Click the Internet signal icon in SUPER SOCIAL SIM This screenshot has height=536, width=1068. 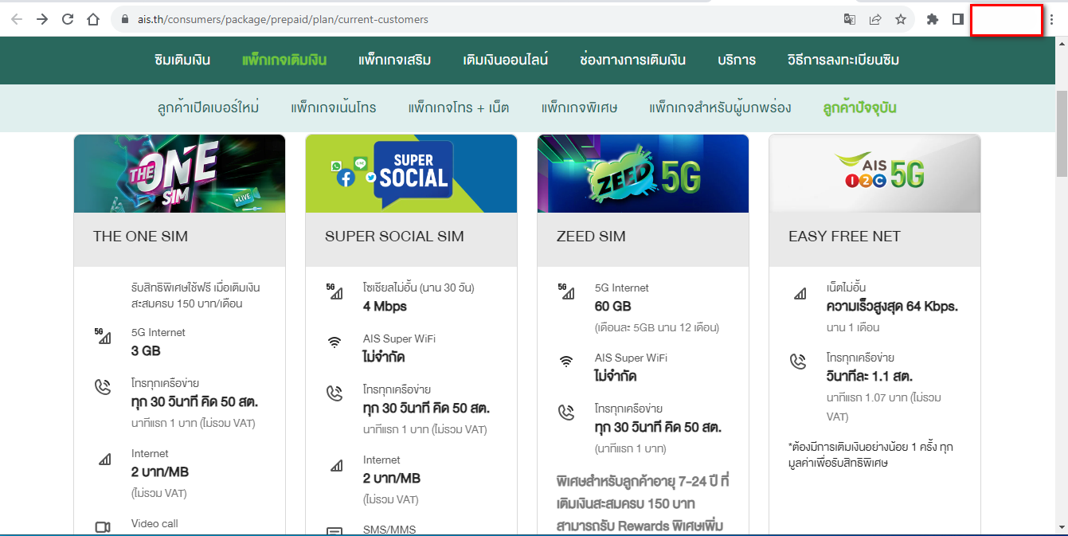click(336, 466)
